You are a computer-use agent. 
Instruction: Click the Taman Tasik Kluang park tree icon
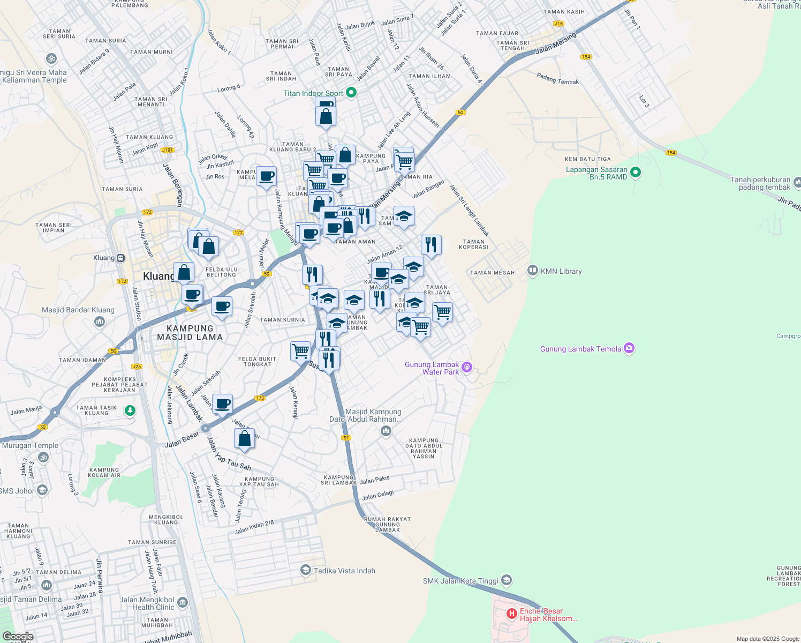[x=130, y=410]
